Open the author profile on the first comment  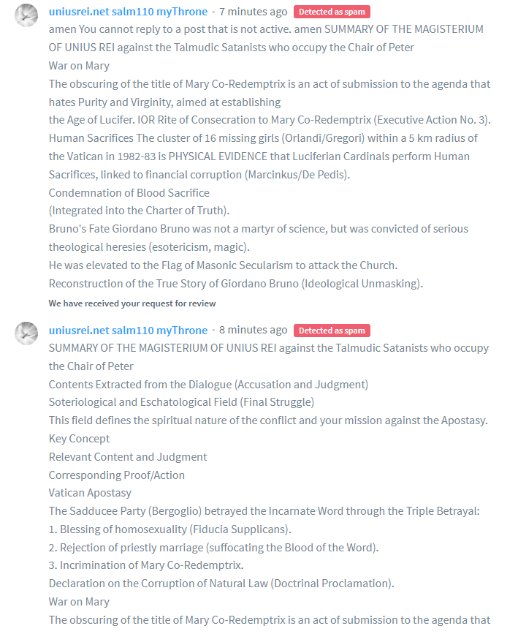128,12
